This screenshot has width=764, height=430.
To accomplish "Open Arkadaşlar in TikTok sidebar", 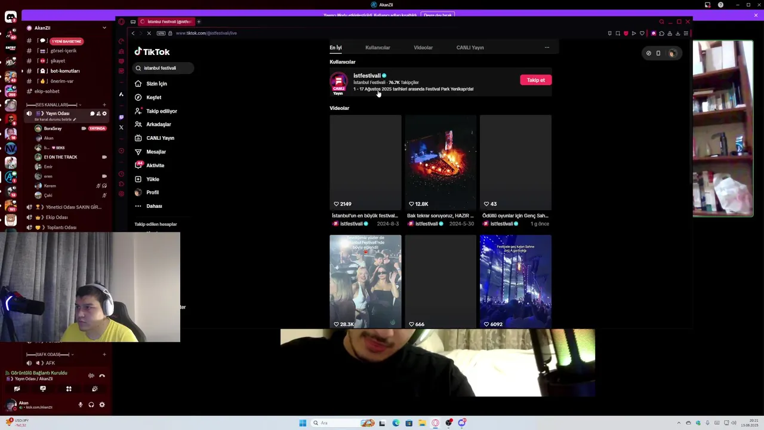I will click(x=153, y=124).
